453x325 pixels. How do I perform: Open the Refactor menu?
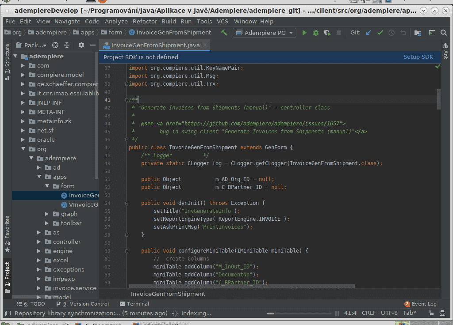click(145, 21)
